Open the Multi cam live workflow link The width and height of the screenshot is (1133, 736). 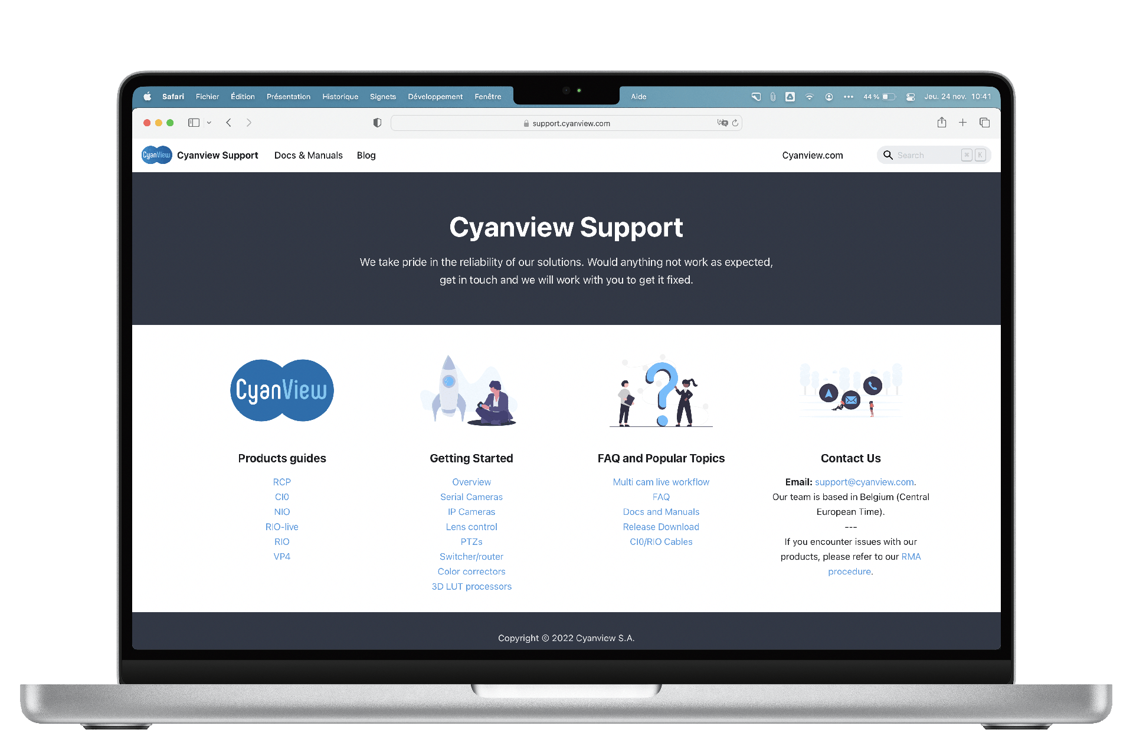[660, 482]
